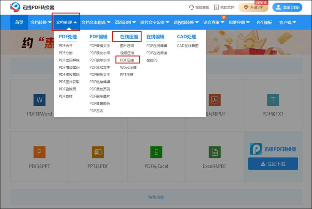
Task: Select PDF替换文字 menu entry
Action: tap(100, 45)
